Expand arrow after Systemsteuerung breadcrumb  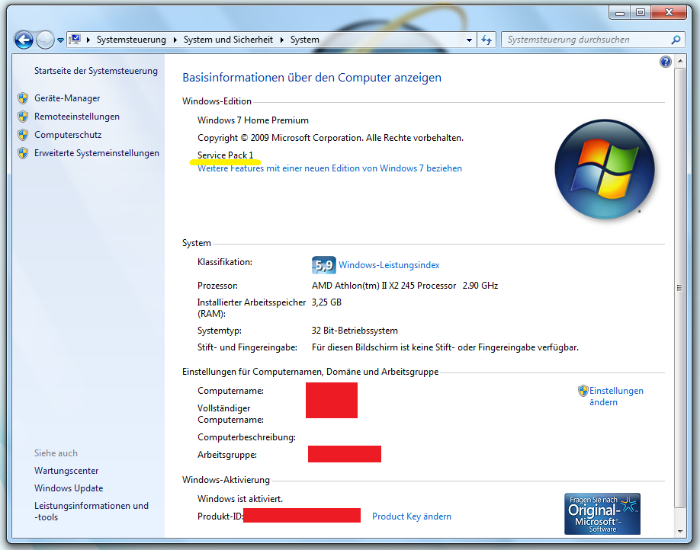(x=175, y=40)
